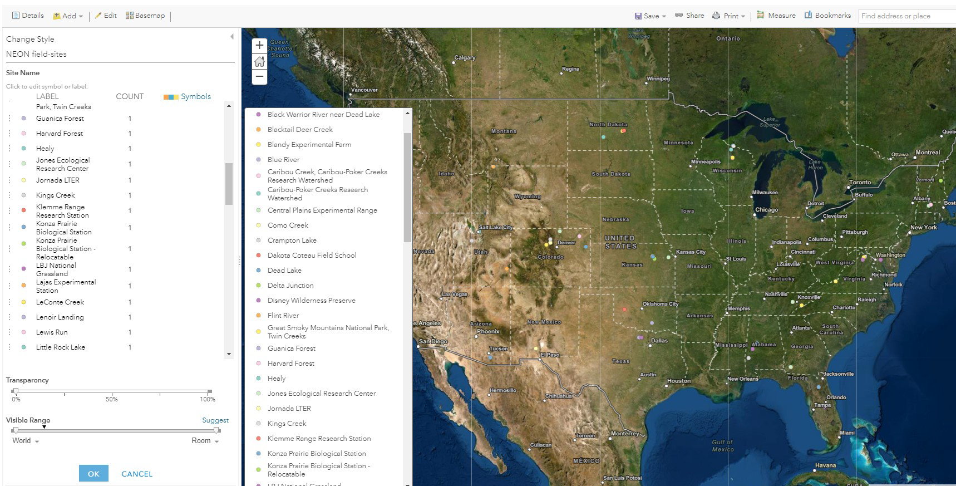
Task: Open the Basemap gallery
Action: (x=145, y=16)
